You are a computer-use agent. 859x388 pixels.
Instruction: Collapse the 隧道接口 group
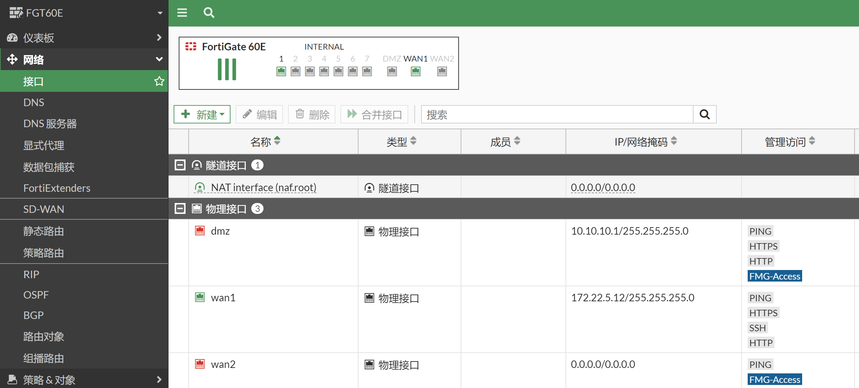click(180, 165)
